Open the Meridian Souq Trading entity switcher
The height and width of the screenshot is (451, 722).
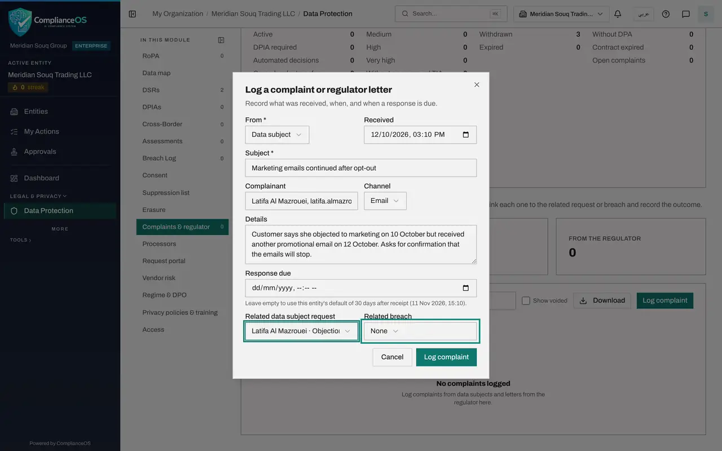[x=561, y=14]
